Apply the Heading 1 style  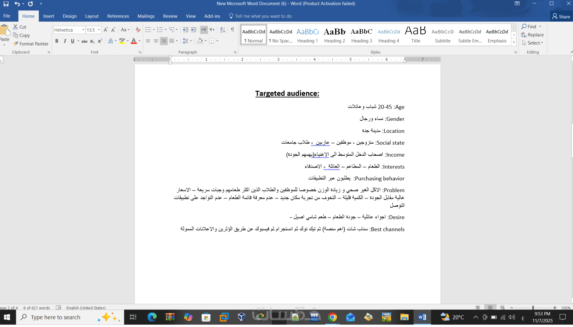pyautogui.click(x=307, y=35)
